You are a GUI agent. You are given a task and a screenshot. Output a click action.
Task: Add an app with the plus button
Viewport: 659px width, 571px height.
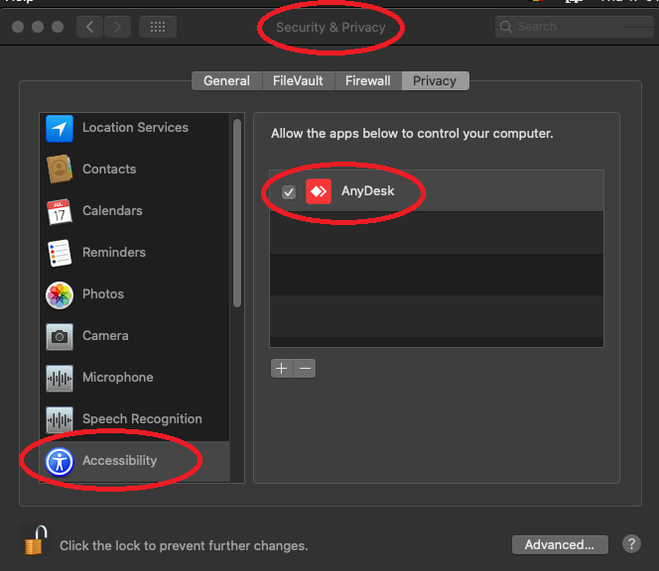click(282, 368)
